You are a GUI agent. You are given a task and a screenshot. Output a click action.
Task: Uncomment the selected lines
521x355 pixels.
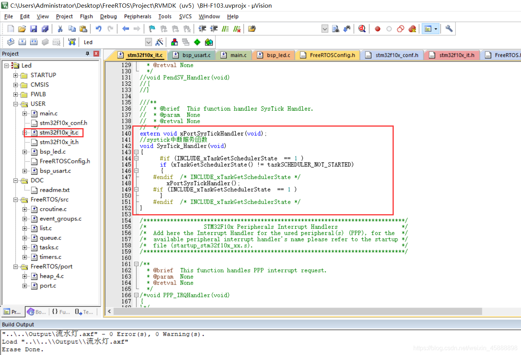(x=237, y=29)
